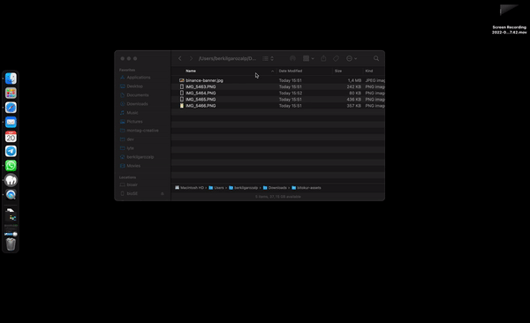Click the Finder window path title
530x323 pixels.
227,58
